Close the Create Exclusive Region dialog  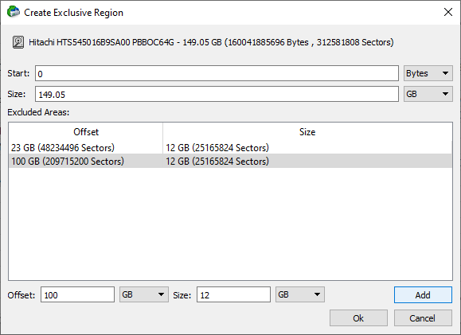point(447,12)
